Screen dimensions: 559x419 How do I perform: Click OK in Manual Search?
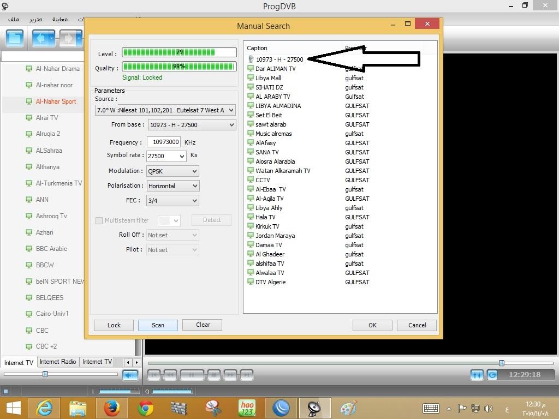pyautogui.click(x=372, y=325)
